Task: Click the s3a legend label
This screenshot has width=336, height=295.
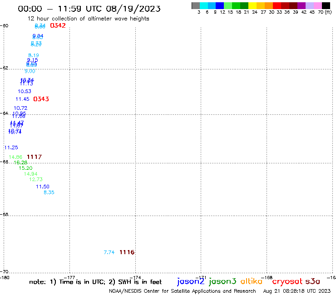Action: 313,282
